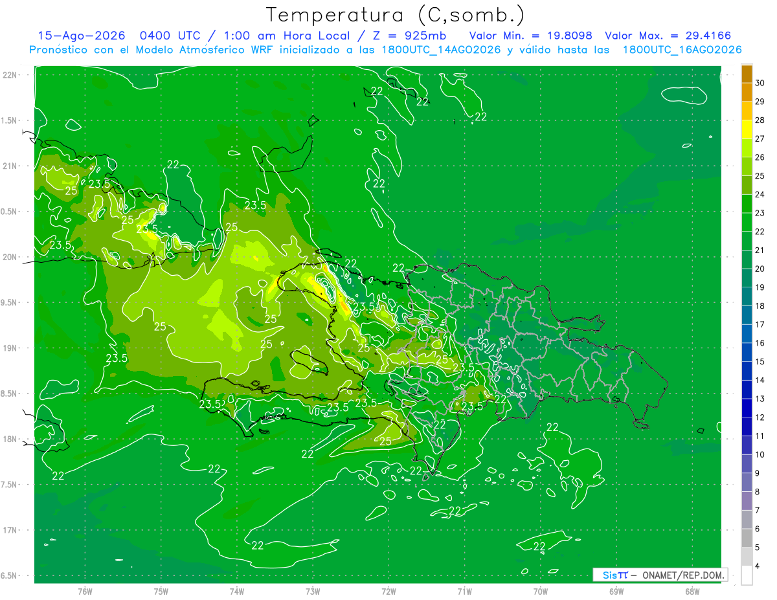Click the "72W" longitude label
777x600 pixels.
(388, 592)
